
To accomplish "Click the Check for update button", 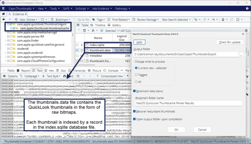I will 230,42.
